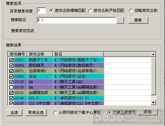Uncheck the 10092 征途 checkbox

11,76
